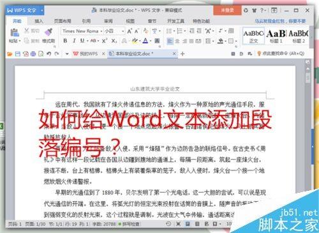Click the Copy icon in ribbon
The width and height of the screenshot is (319, 233).
coord(27,40)
